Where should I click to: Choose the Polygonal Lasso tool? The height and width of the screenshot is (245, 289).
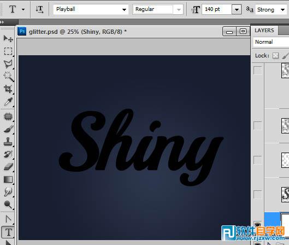click(x=8, y=63)
